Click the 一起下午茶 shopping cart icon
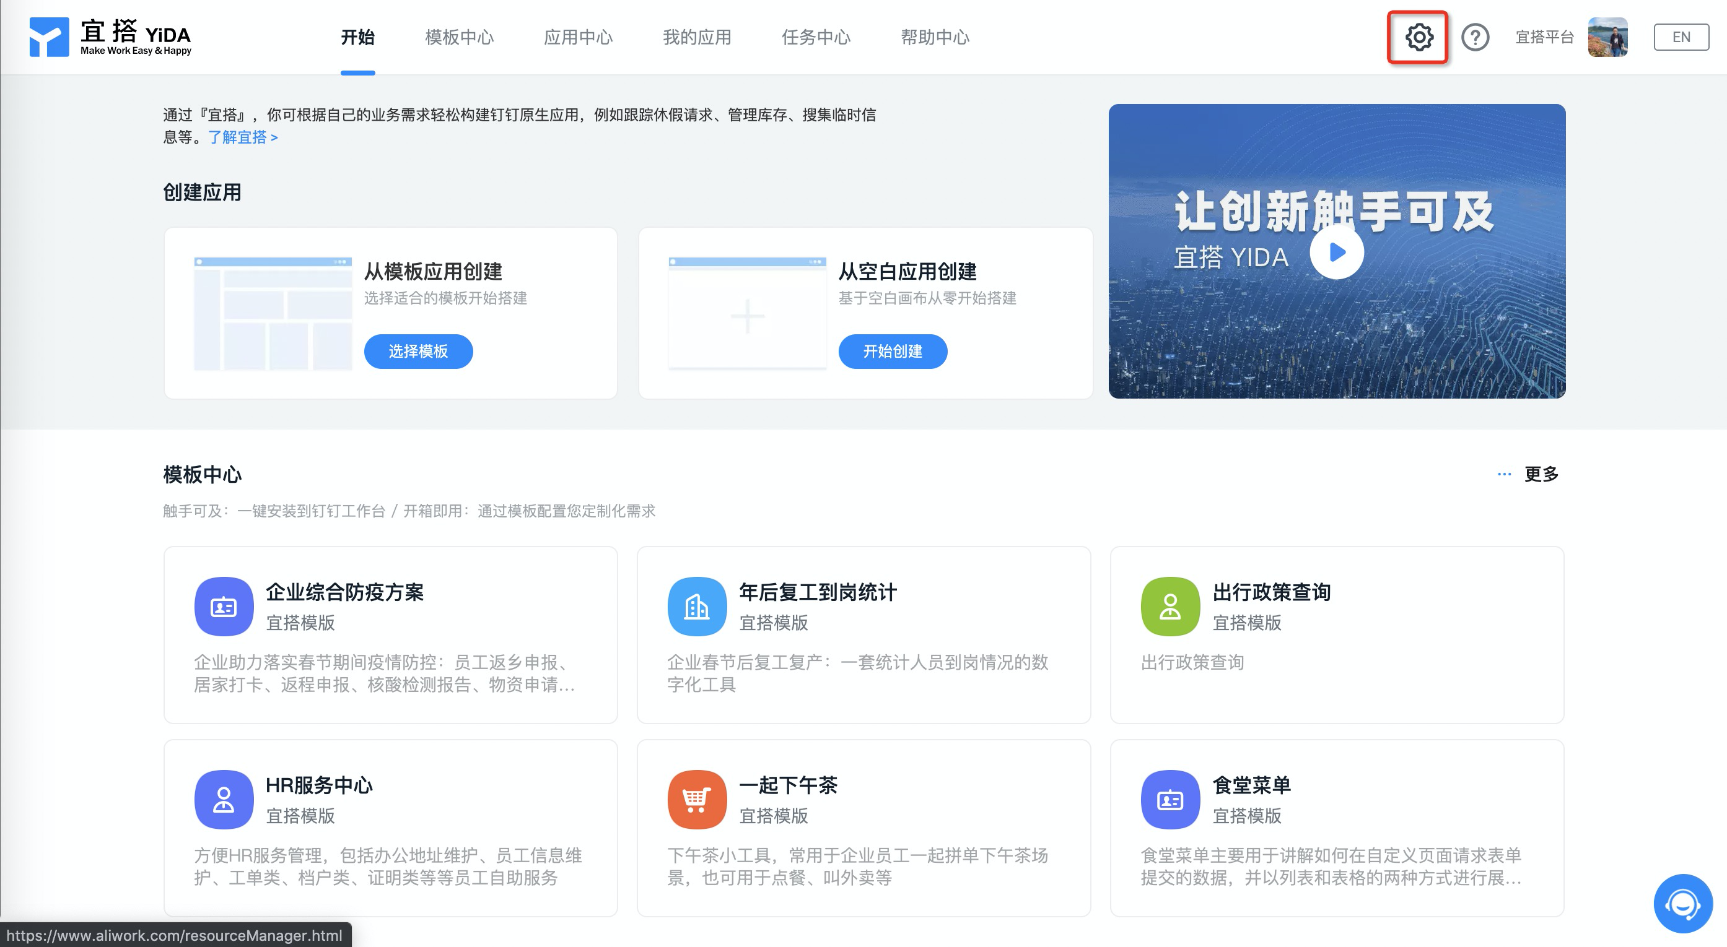 pyautogui.click(x=697, y=799)
